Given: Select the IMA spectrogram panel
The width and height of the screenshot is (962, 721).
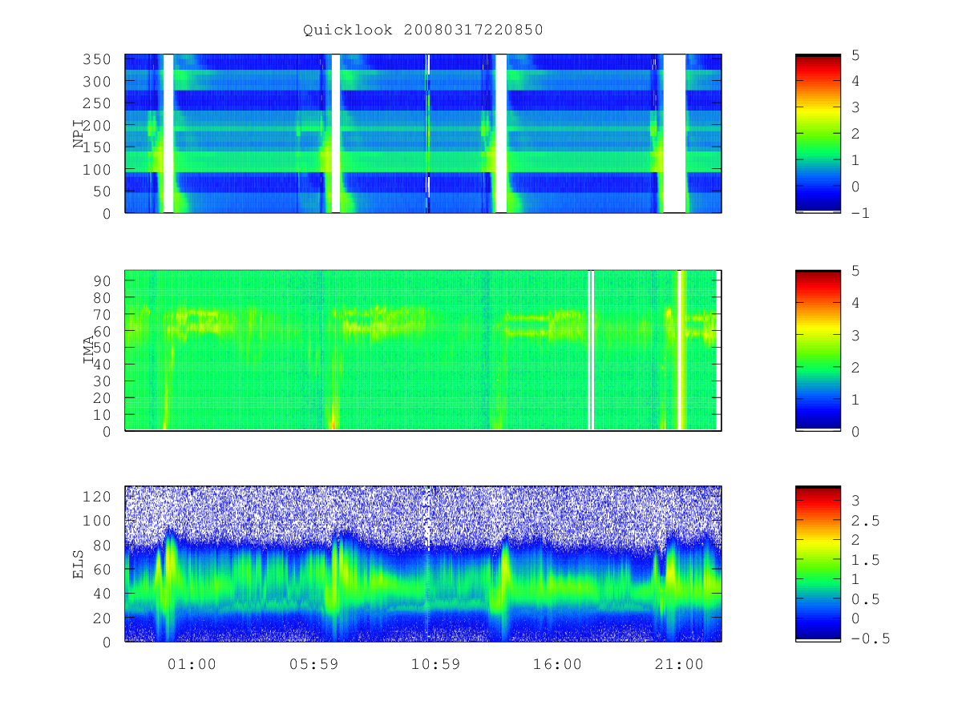Looking at the screenshot, I should click(x=423, y=350).
